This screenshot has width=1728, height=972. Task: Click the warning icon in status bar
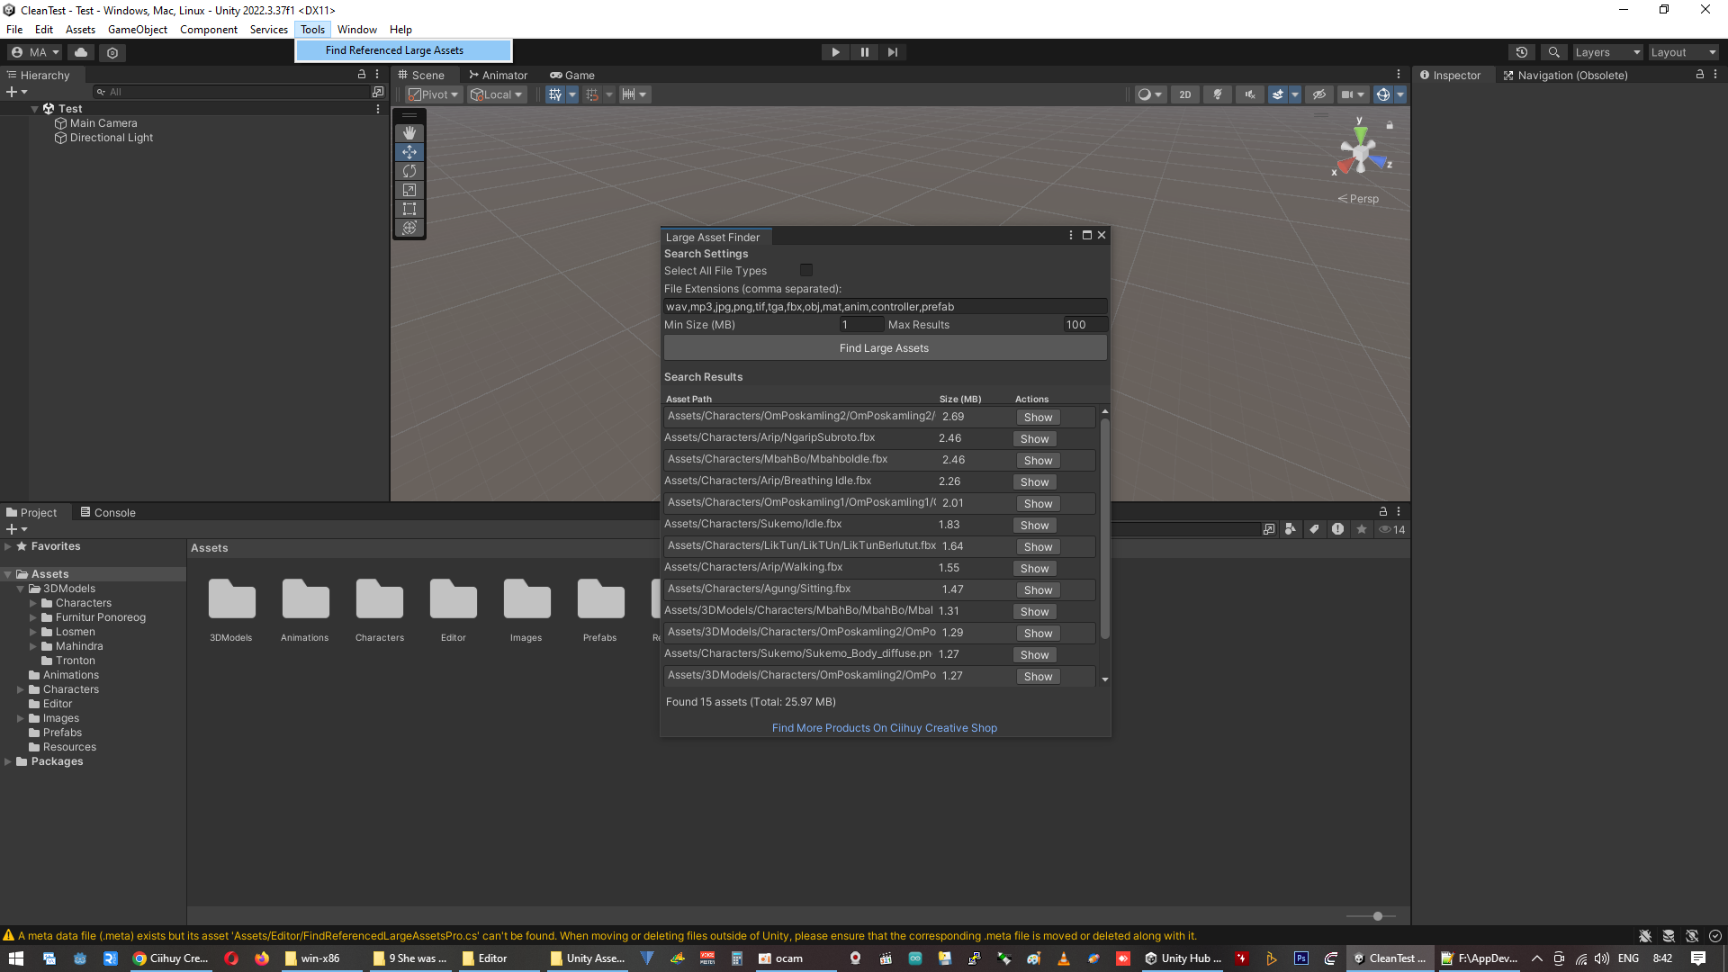(x=9, y=935)
